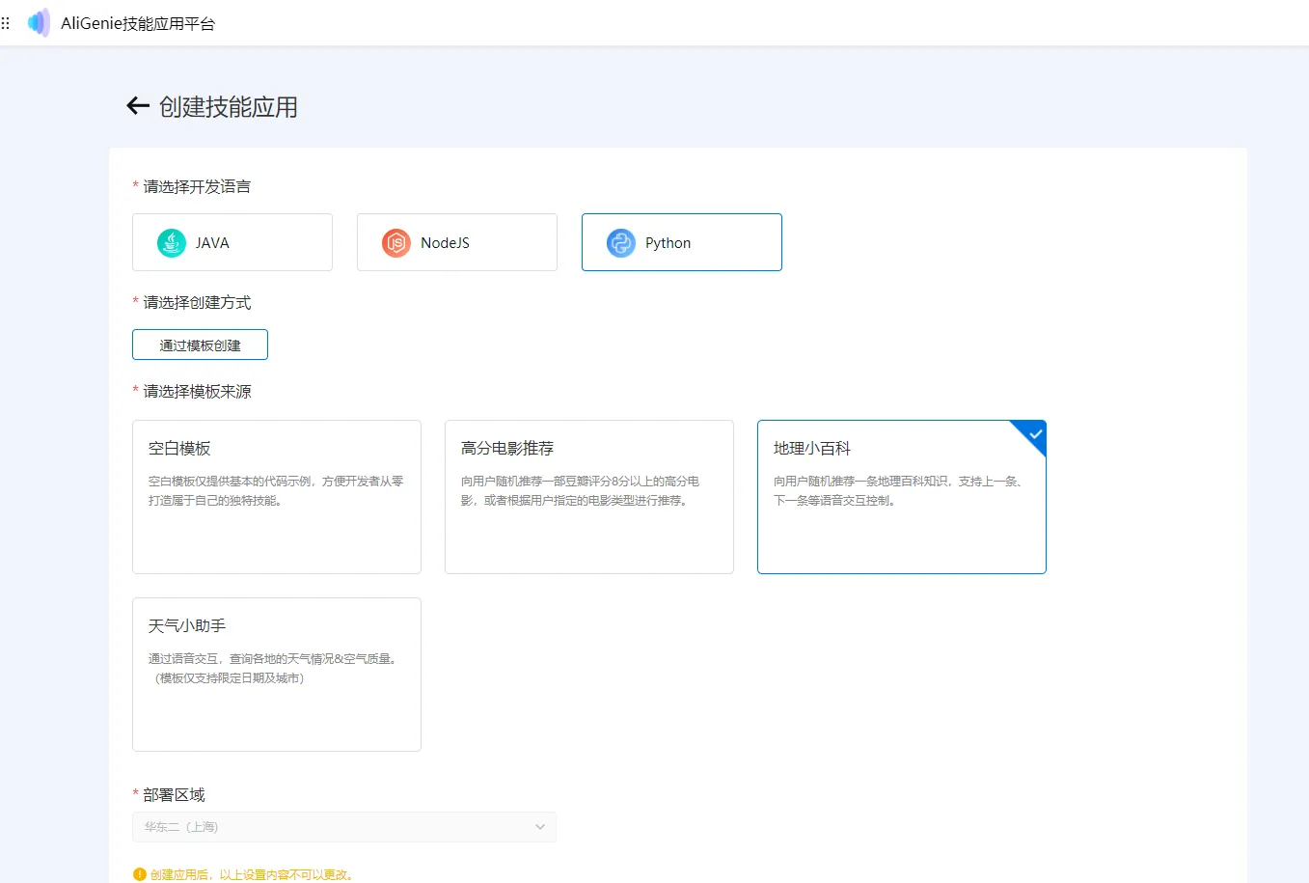Click the 部署区域 label

(174, 794)
